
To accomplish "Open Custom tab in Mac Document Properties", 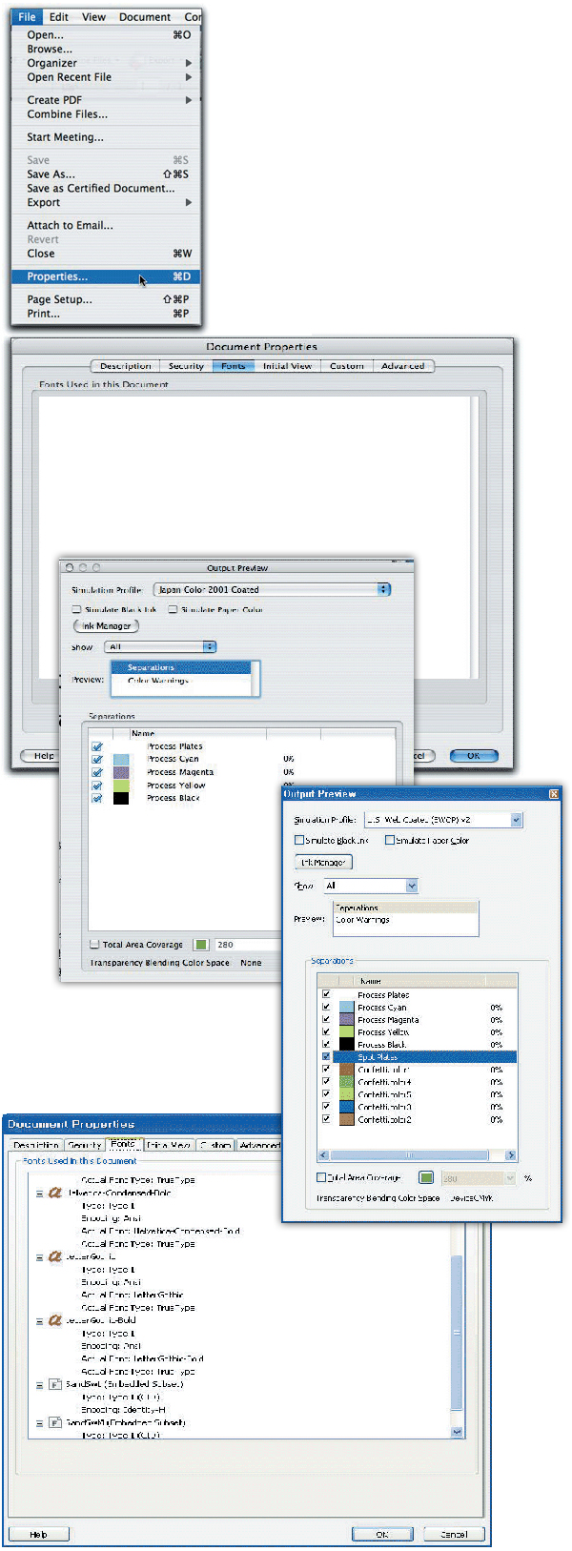I will pos(347,366).
